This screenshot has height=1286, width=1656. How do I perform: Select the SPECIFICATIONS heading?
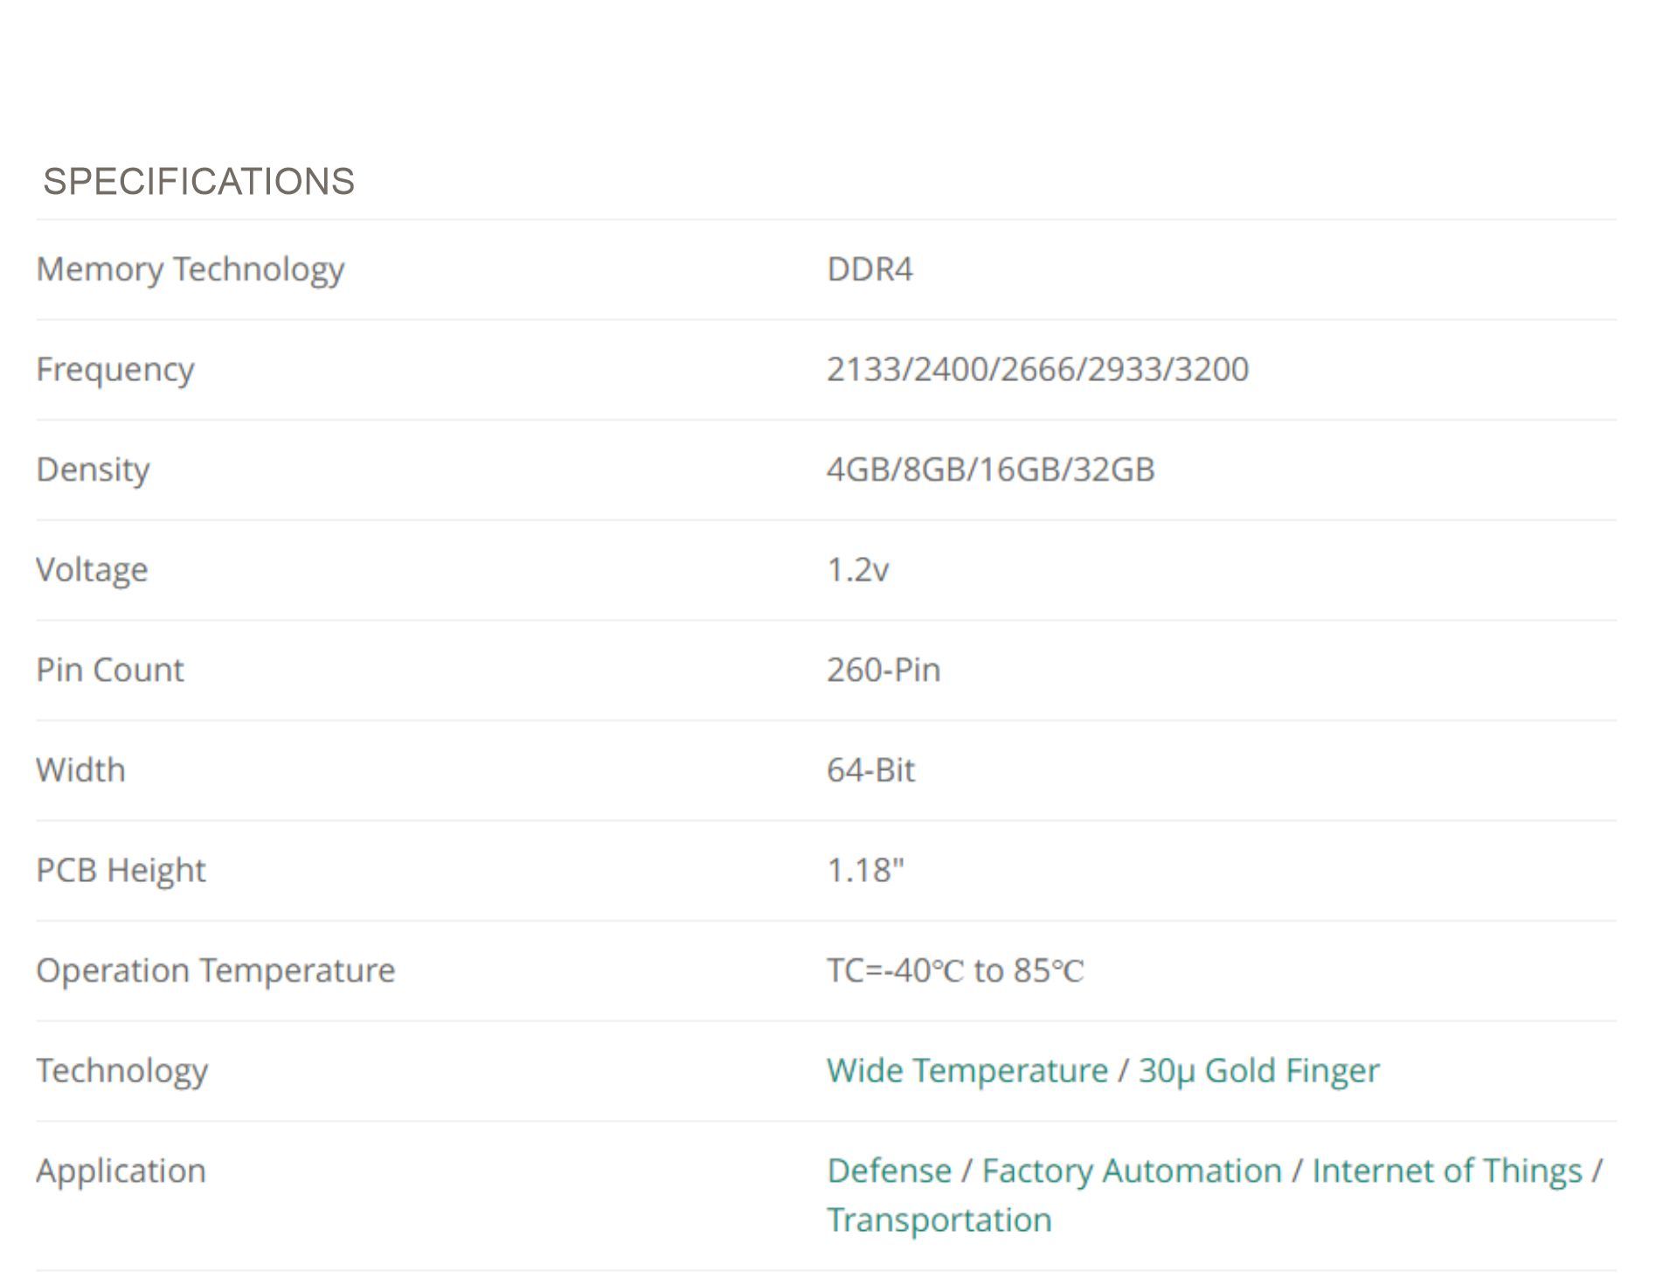coord(199,182)
